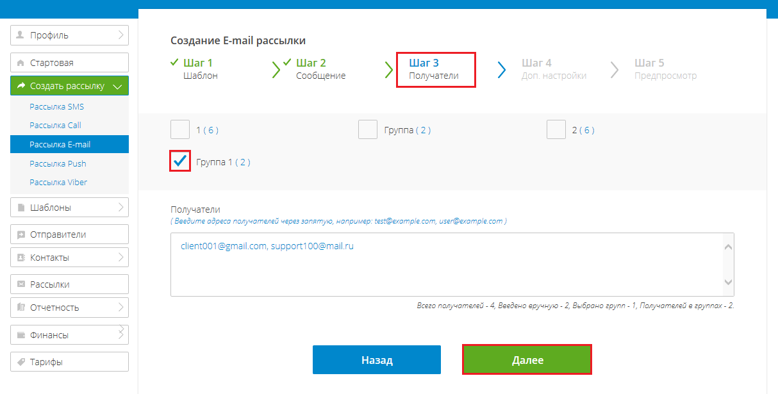Tick the Группа (2) checkbox
The image size is (778, 394).
pyautogui.click(x=368, y=129)
